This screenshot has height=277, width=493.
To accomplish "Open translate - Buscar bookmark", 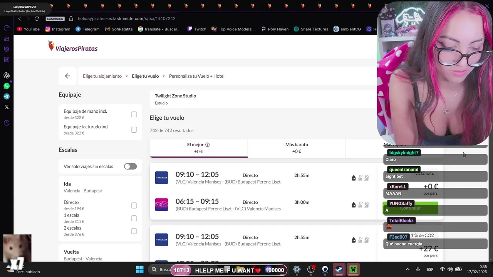I will (159, 29).
